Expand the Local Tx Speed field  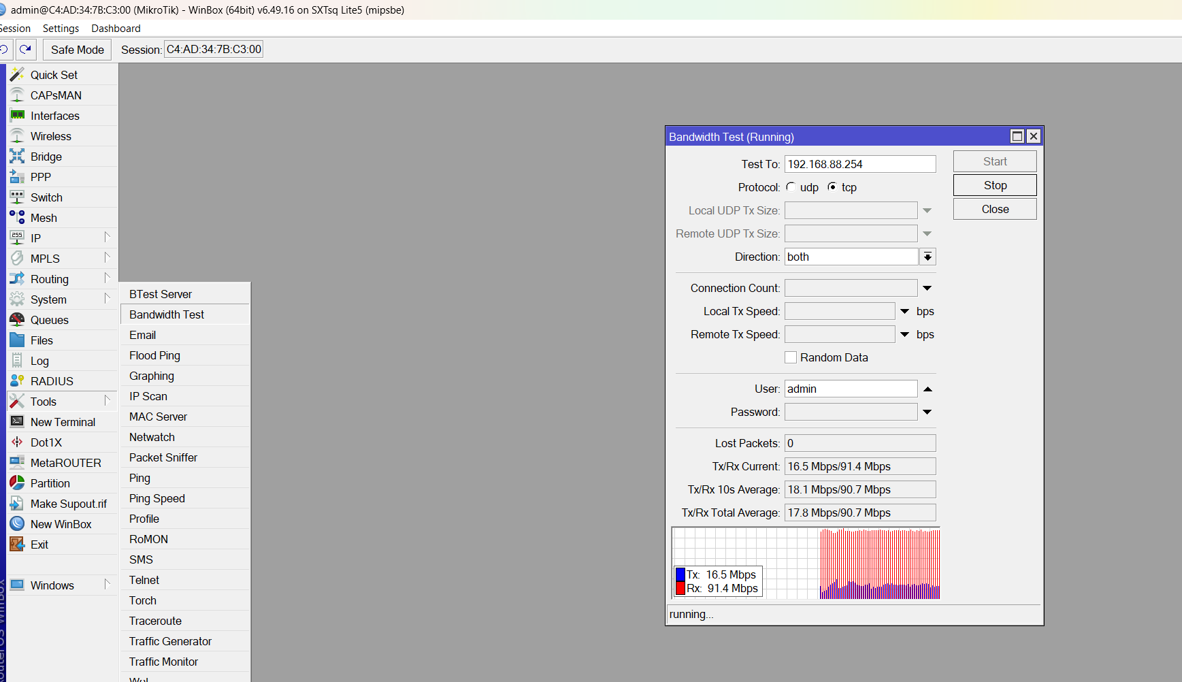click(x=904, y=311)
